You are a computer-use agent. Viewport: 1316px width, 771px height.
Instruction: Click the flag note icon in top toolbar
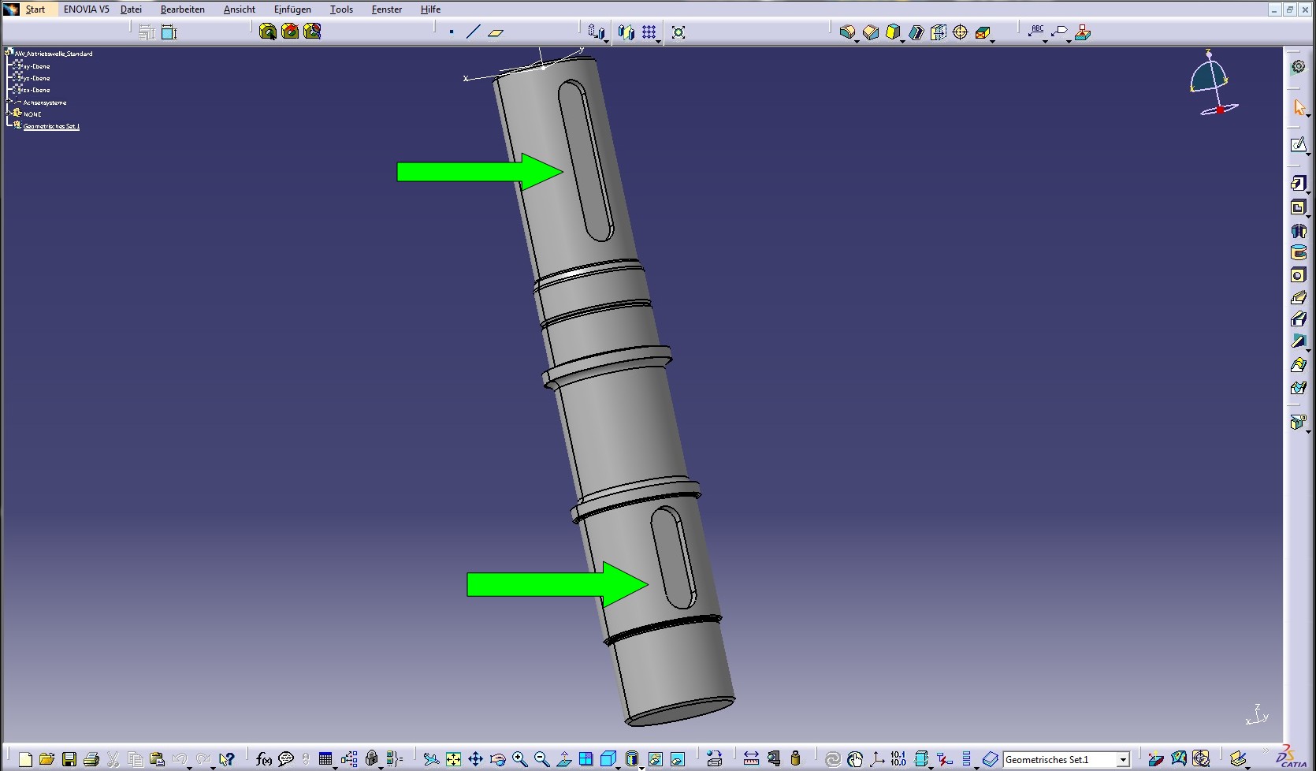[1060, 32]
